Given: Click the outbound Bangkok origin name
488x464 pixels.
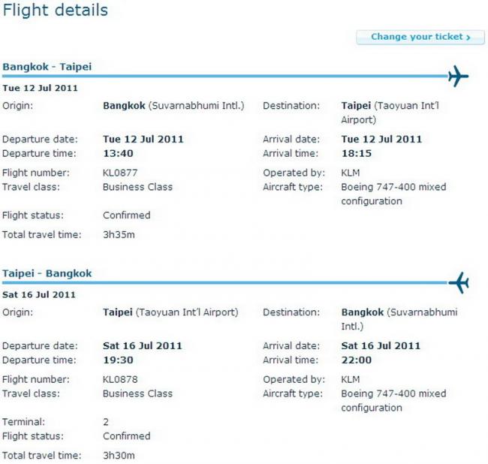Looking at the screenshot, I should tap(124, 106).
